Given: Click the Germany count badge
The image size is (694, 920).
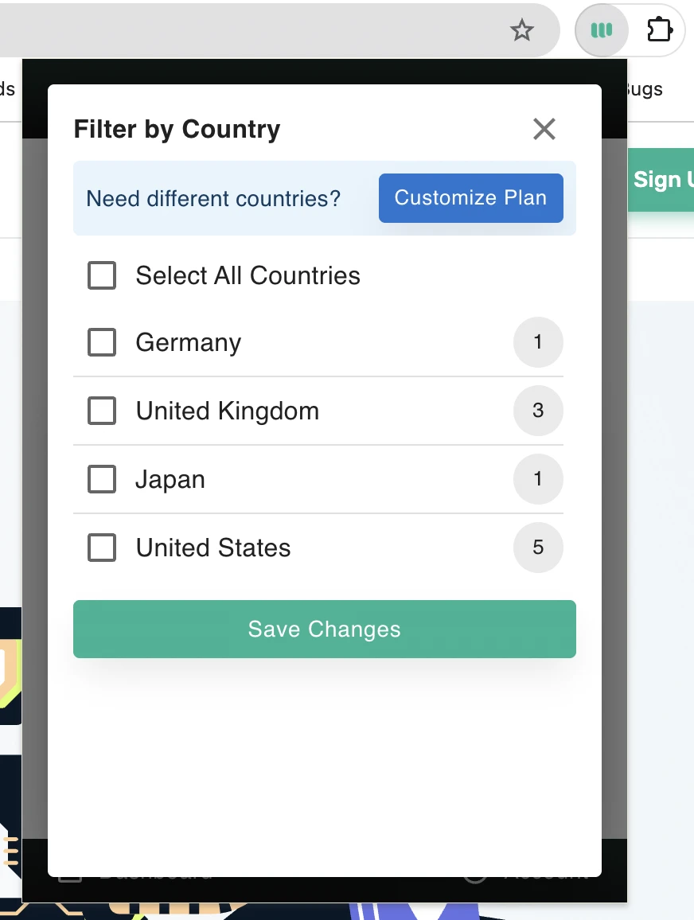Looking at the screenshot, I should pos(538,343).
